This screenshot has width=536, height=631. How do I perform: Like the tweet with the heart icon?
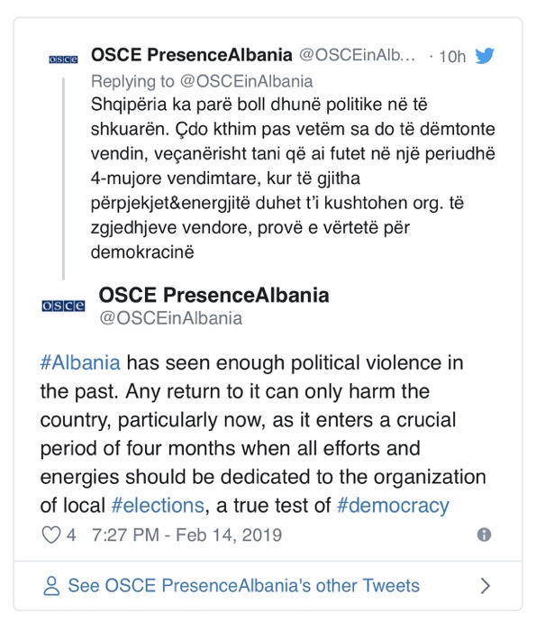coord(51,535)
